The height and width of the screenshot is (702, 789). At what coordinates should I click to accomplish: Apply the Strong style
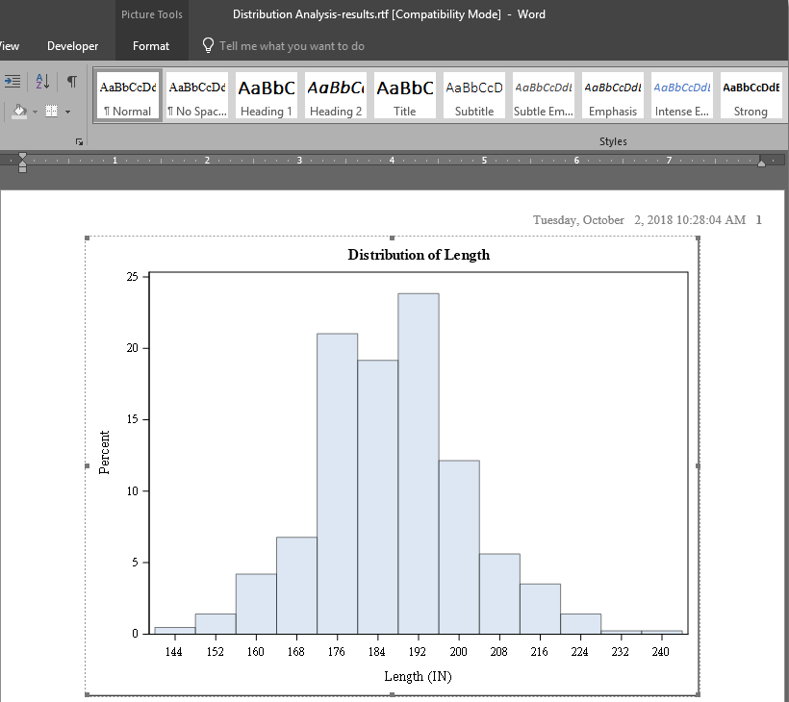[751, 95]
